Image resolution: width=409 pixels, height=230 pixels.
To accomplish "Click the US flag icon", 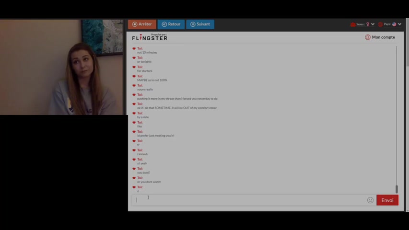I will click(394, 24).
